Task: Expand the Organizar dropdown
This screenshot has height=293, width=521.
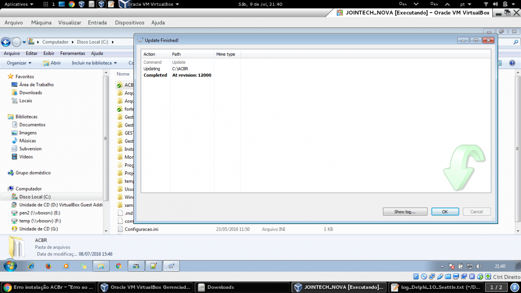Action: click(19, 63)
